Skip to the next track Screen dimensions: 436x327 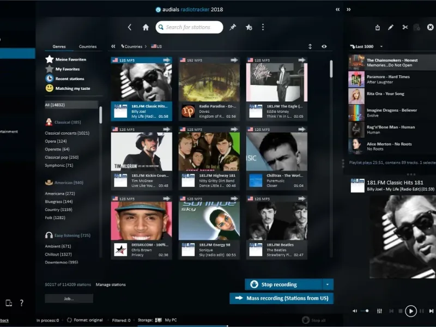[431, 311]
